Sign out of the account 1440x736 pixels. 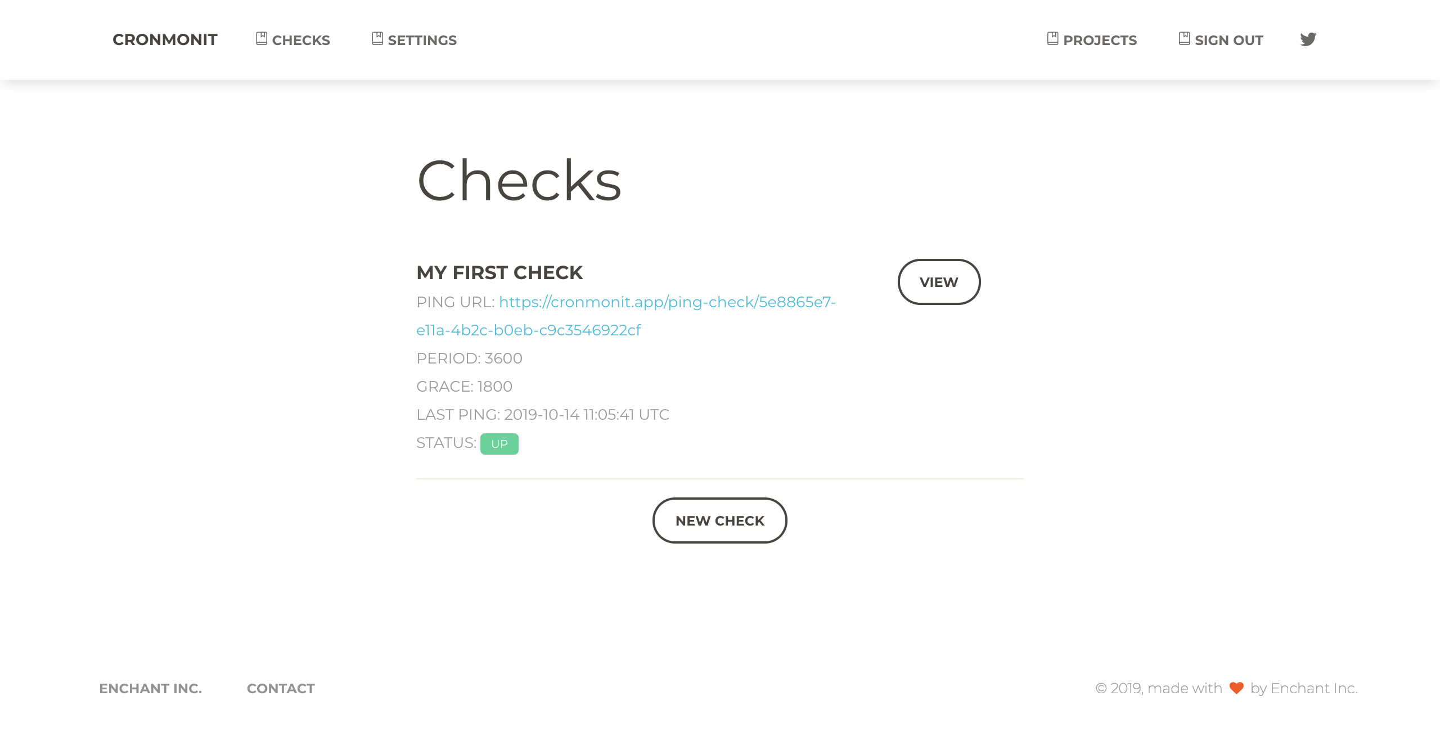coord(1228,41)
